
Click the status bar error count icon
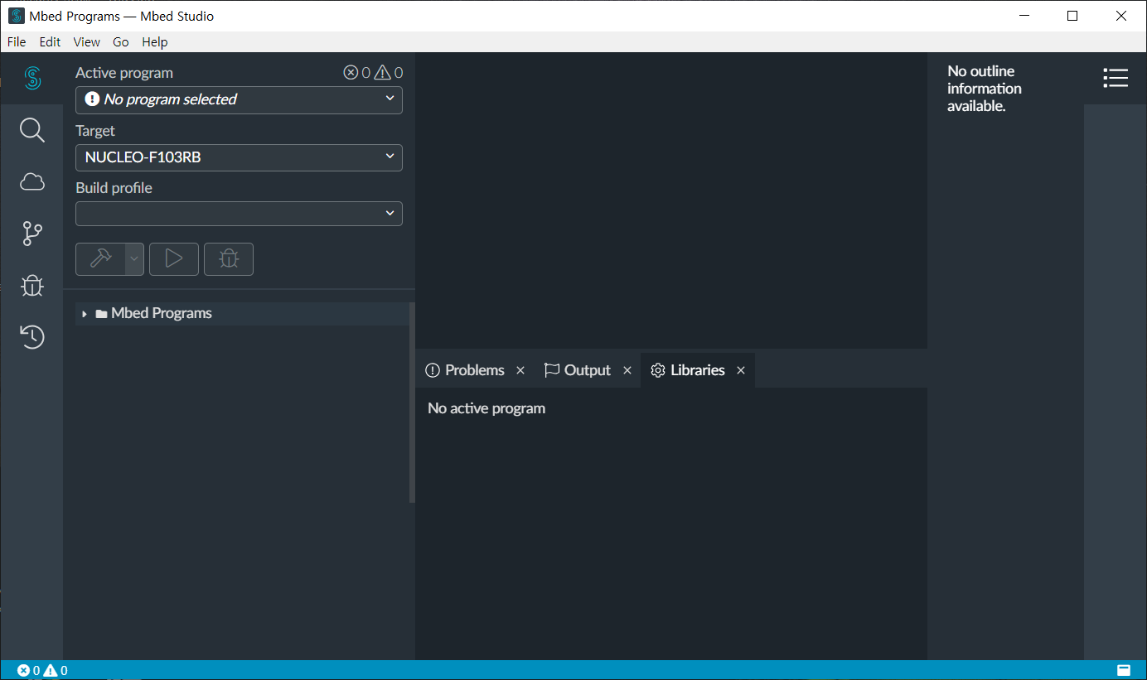click(x=23, y=670)
